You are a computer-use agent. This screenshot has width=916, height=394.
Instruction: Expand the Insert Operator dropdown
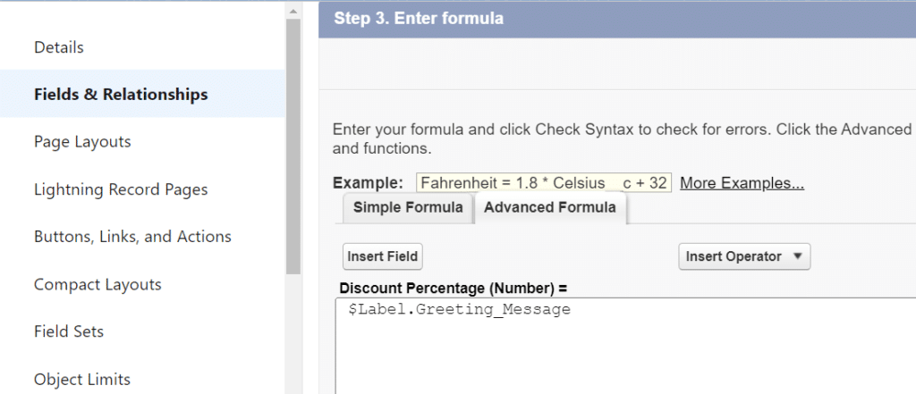point(743,256)
